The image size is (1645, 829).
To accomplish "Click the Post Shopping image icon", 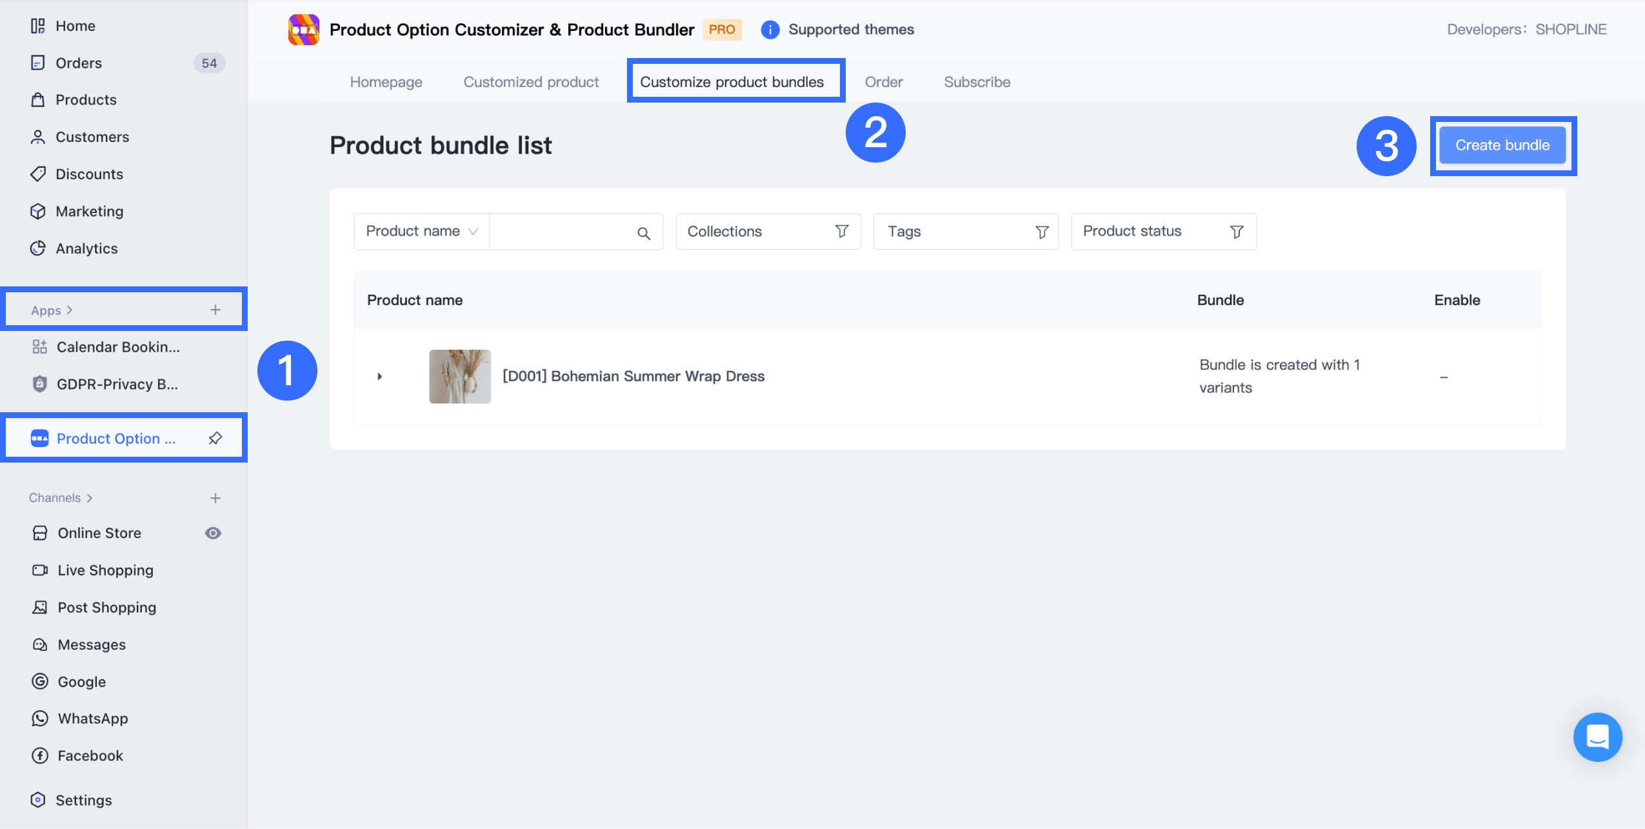I will (40, 607).
